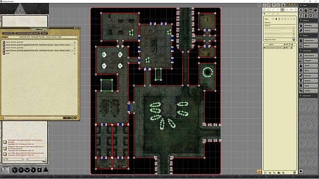Open the Tables sidebar icon
The image size is (319, 179).
(301, 90)
